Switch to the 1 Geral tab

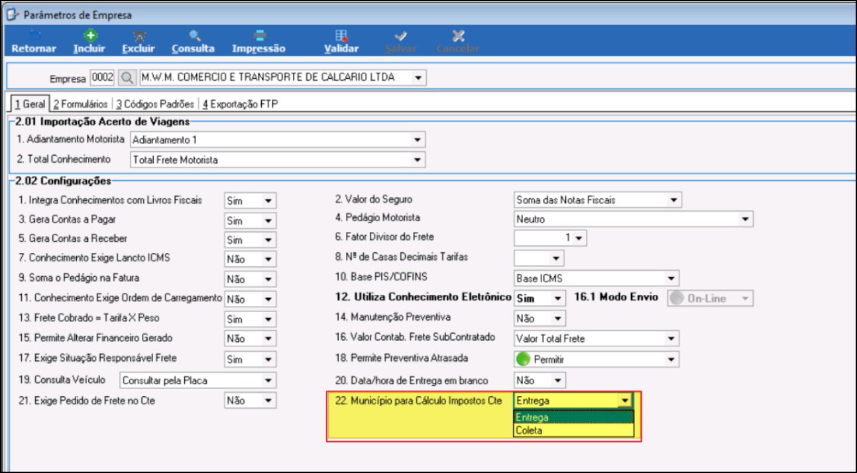[x=29, y=104]
